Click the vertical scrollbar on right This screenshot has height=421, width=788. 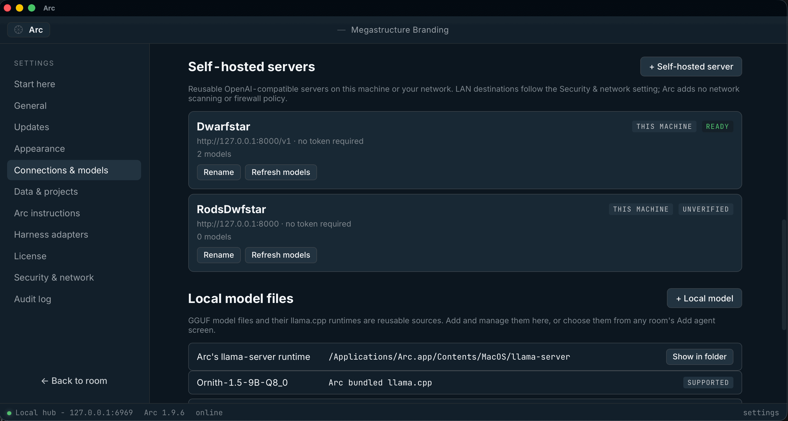pos(784,274)
